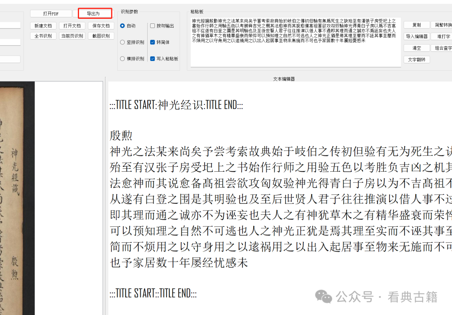452x315 pixels.
Task: Click the 打开PDF (Open PDF) button
Action: [51, 13]
